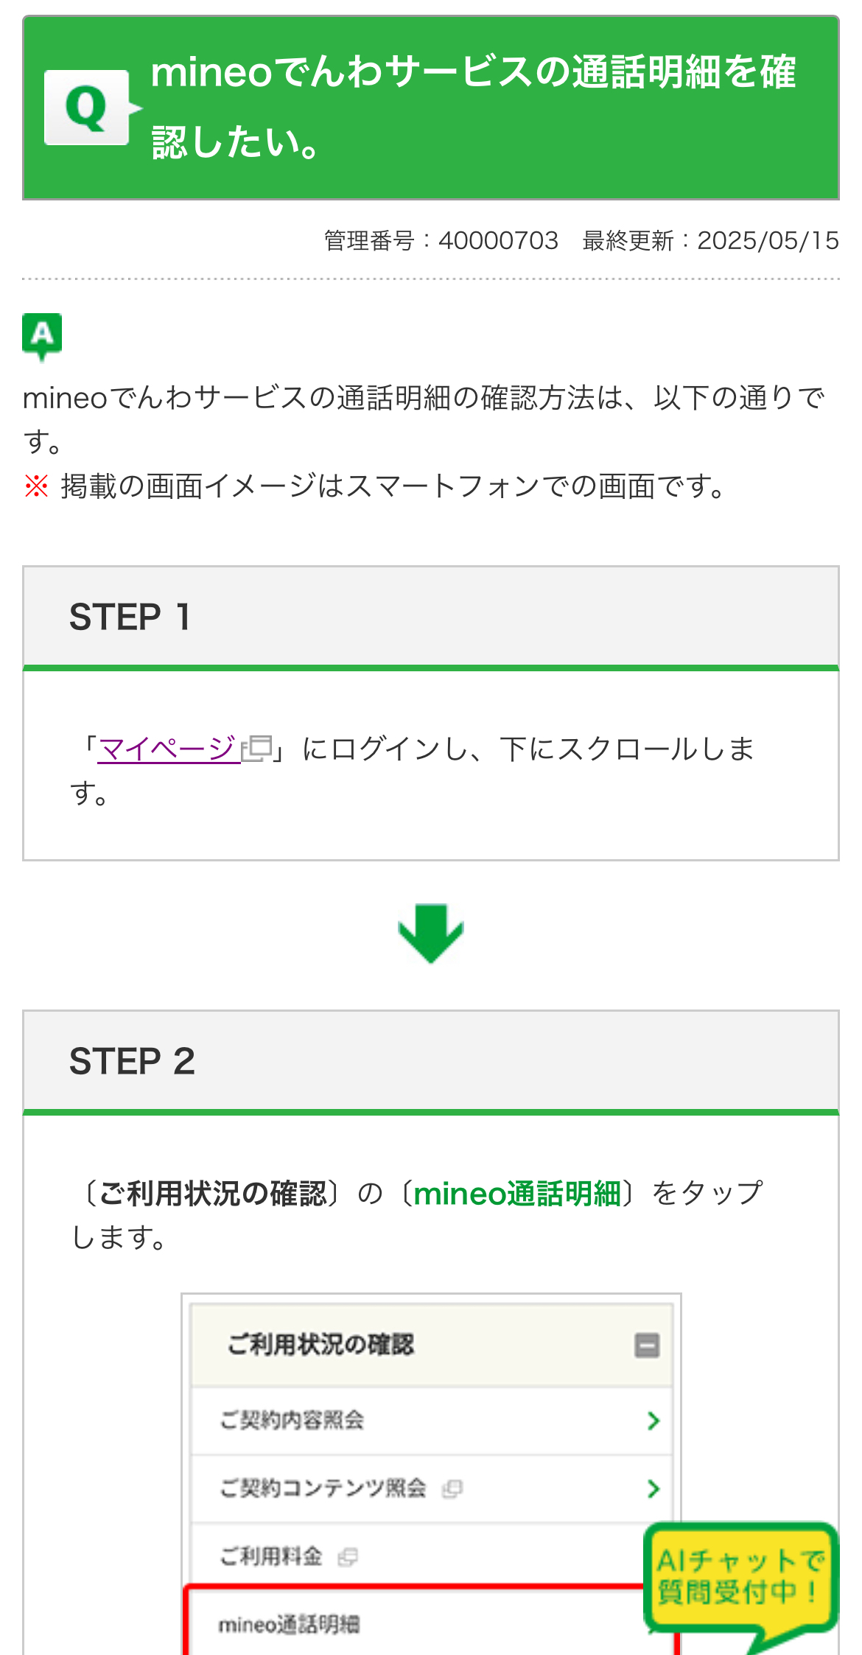Viewport: 862px width, 1655px height.
Task: Click the STEP 2 heading
Action: [x=132, y=1062]
